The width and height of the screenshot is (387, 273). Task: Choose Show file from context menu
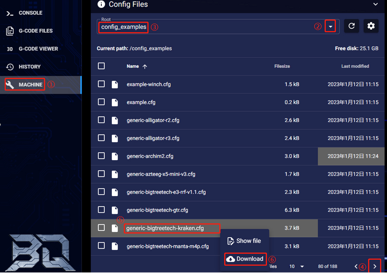[244, 241]
